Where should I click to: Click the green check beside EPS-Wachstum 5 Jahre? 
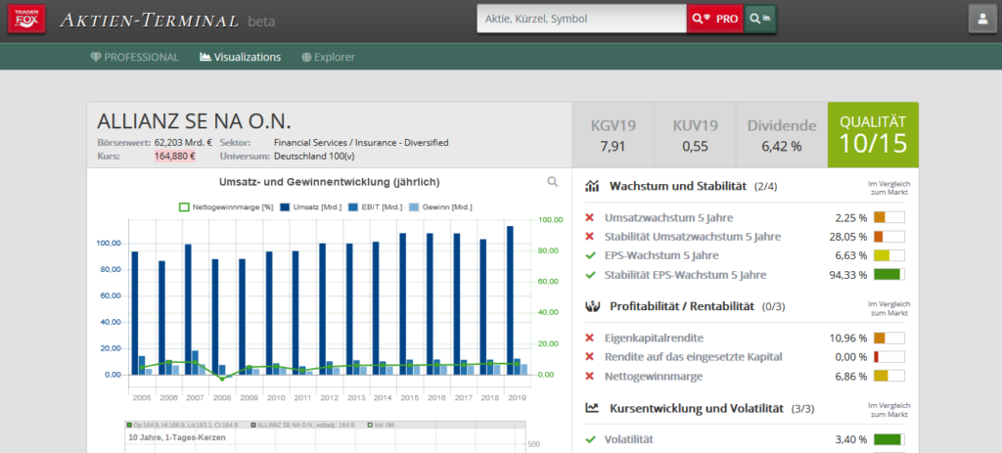[x=590, y=255]
